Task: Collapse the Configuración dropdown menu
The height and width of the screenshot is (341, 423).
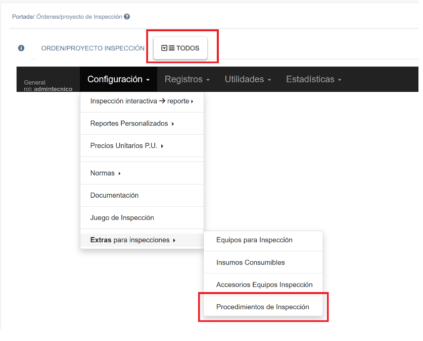Action: [x=118, y=79]
